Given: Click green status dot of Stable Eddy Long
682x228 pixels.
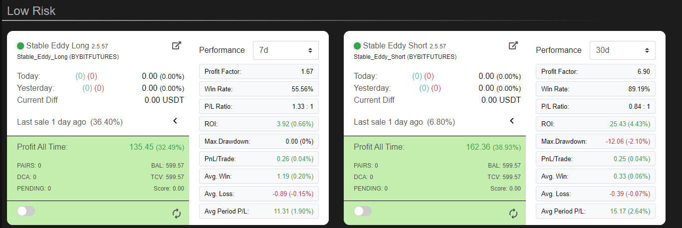Looking at the screenshot, I should click(20, 46).
